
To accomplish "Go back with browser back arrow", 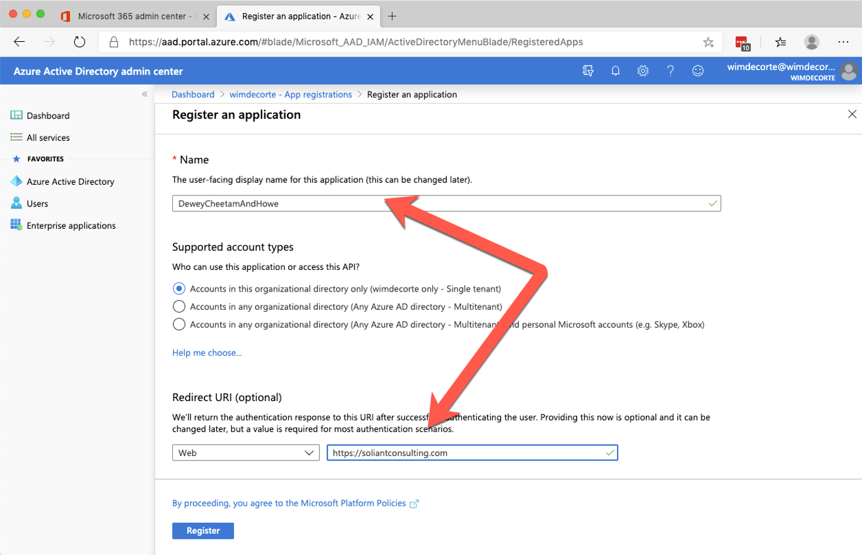I will tap(20, 42).
